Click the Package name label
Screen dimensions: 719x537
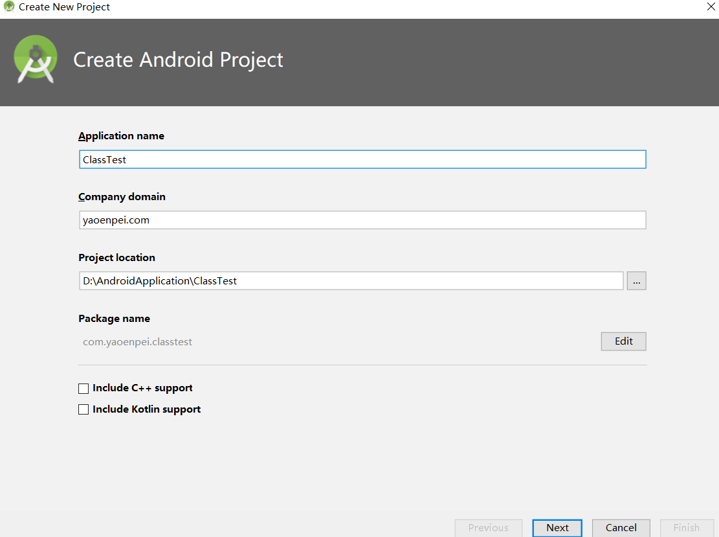click(114, 319)
